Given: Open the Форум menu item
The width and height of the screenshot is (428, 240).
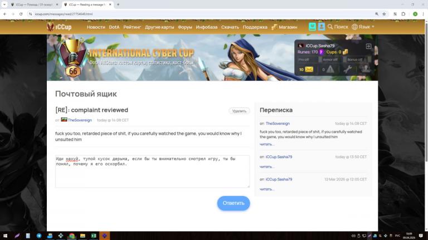Looking at the screenshot, I should (185, 27).
